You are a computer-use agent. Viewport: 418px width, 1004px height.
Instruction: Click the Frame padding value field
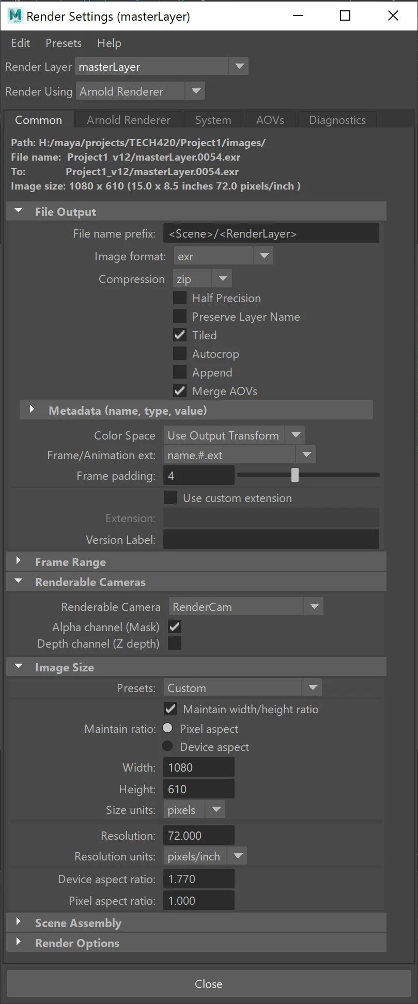[x=199, y=476]
